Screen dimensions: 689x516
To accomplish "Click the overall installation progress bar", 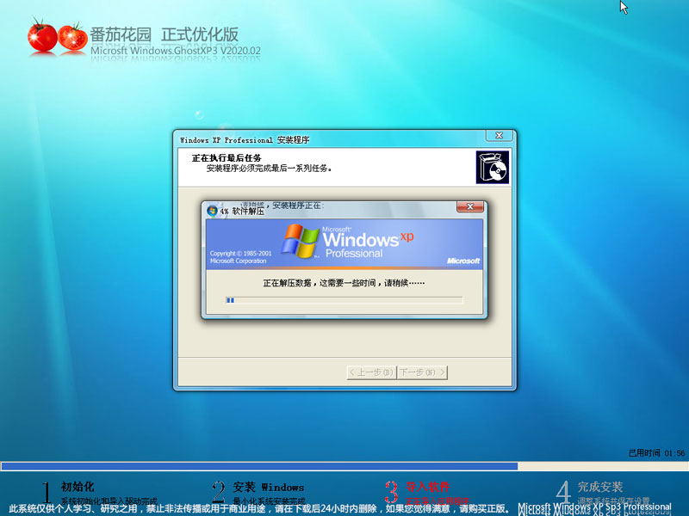I will [x=344, y=466].
